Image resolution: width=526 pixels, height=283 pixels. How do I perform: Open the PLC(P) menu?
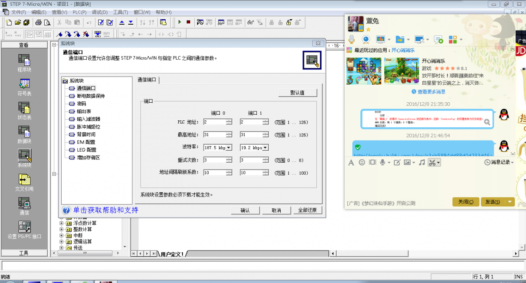pos(80,12)
